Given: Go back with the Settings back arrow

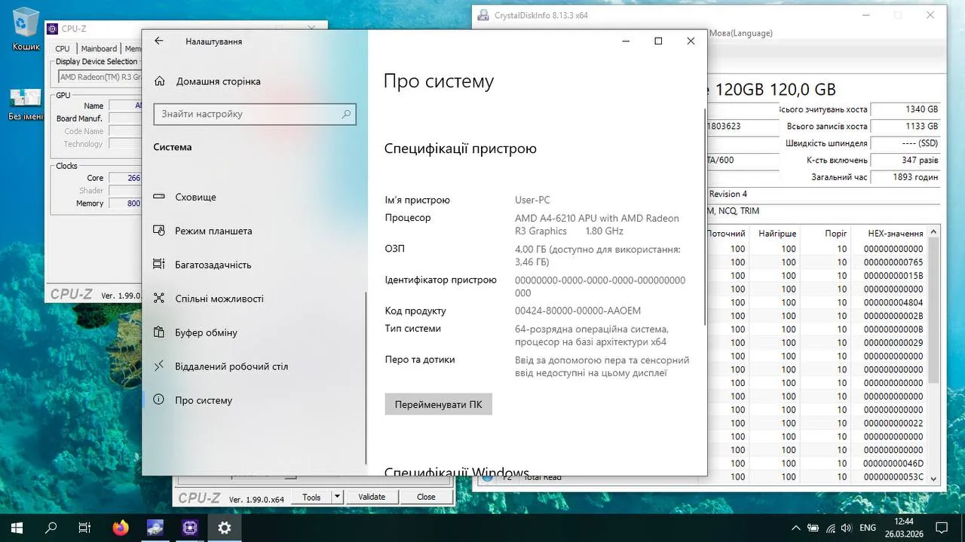Looking at the screenshot, I should [x=158, y=41].
